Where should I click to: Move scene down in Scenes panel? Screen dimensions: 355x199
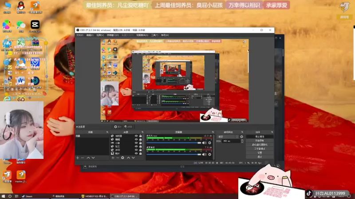click(x=93, y=158)
